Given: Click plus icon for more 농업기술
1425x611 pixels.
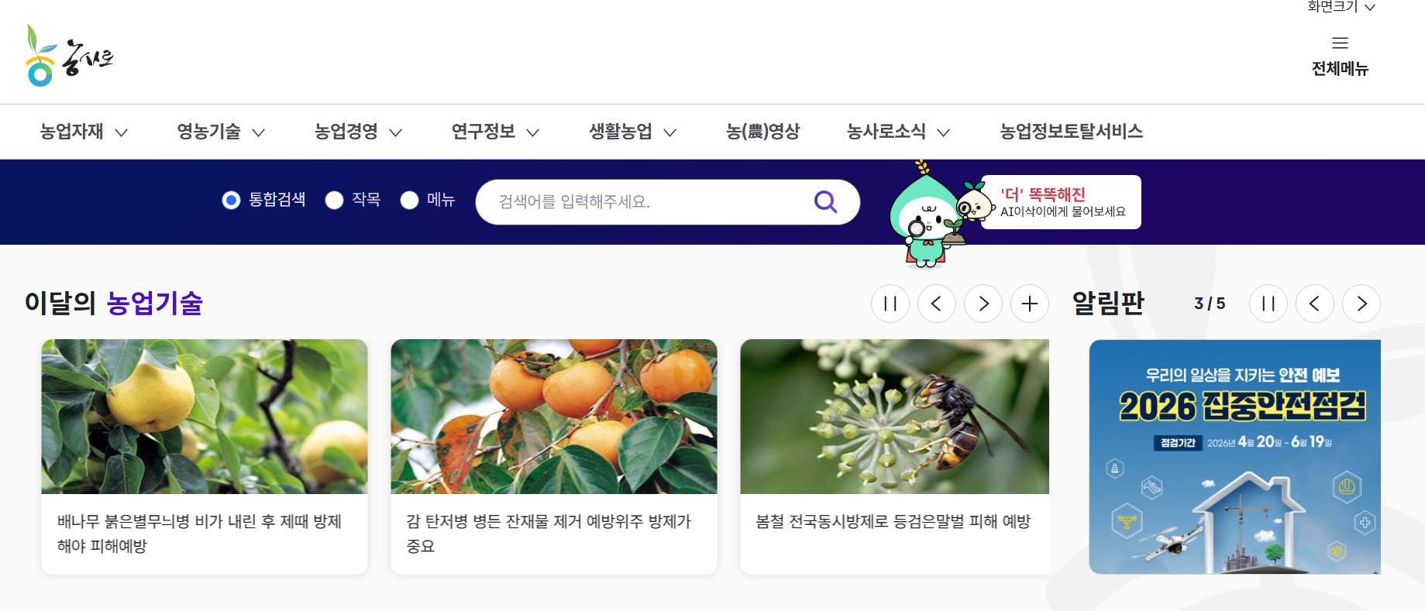Looking at the screenshot, I should [x=1030, y=304].
